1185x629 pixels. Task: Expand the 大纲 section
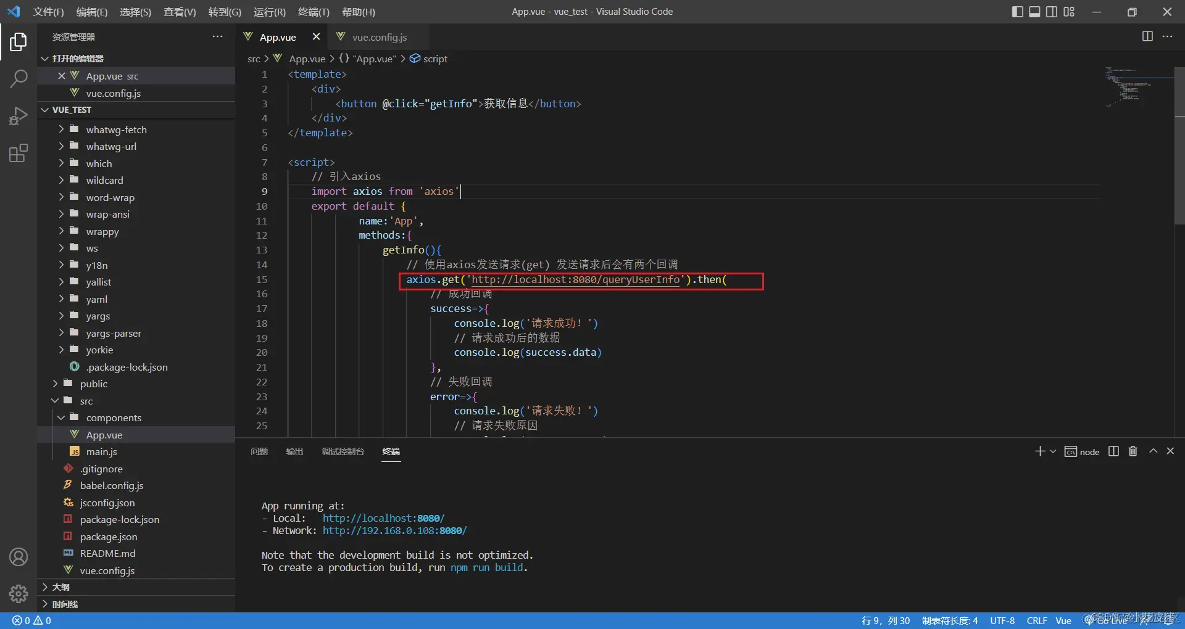136,587
